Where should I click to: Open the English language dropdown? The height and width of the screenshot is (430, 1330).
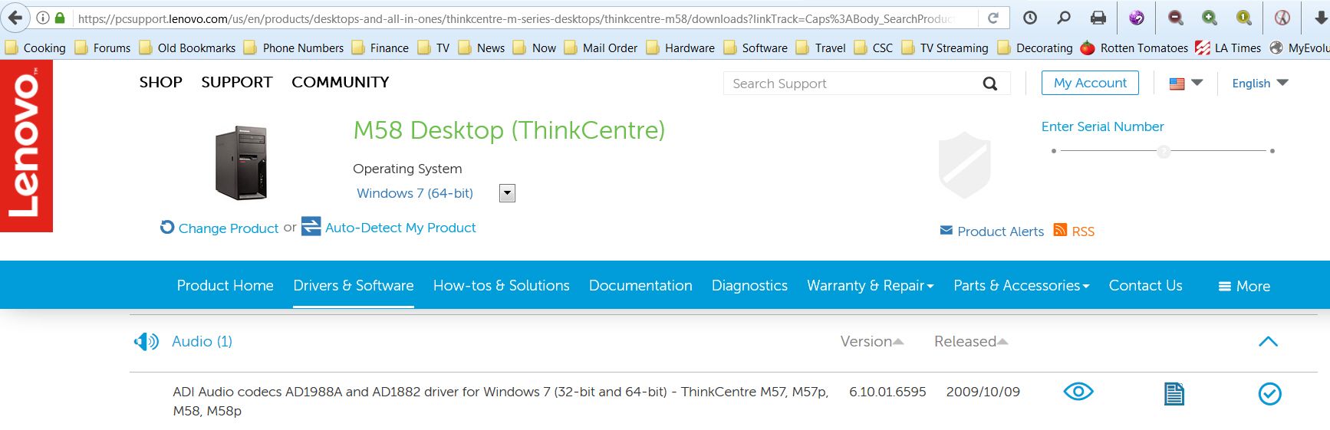click(1260, 83)
